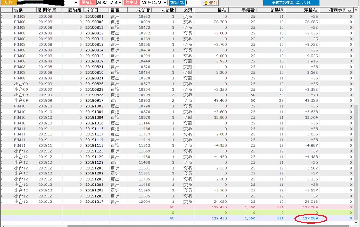Click the vertical scrollbar down arrow

(x=356, y=222)
